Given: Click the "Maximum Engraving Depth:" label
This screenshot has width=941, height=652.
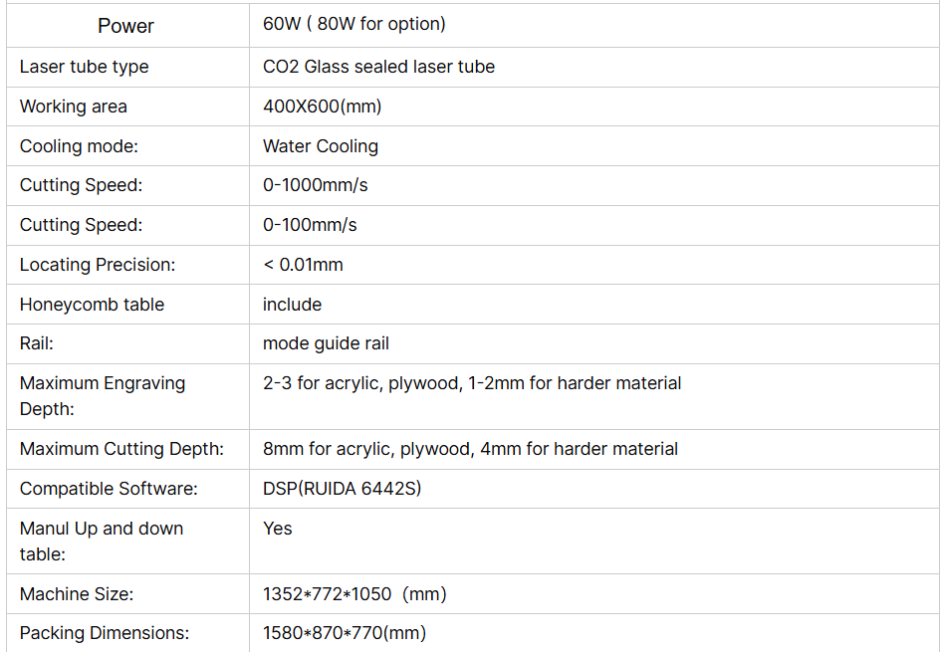Looking at the screenshot, I should (x=103, y=395).
